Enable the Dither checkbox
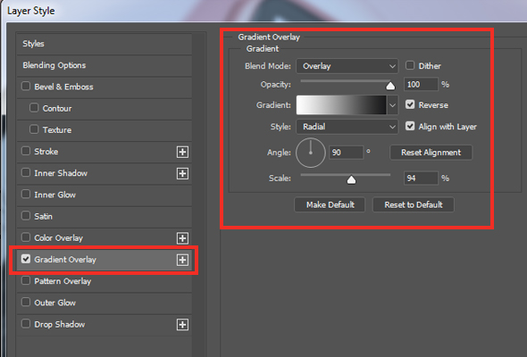Viewport: 527px width, 357px height. (410, 65)
